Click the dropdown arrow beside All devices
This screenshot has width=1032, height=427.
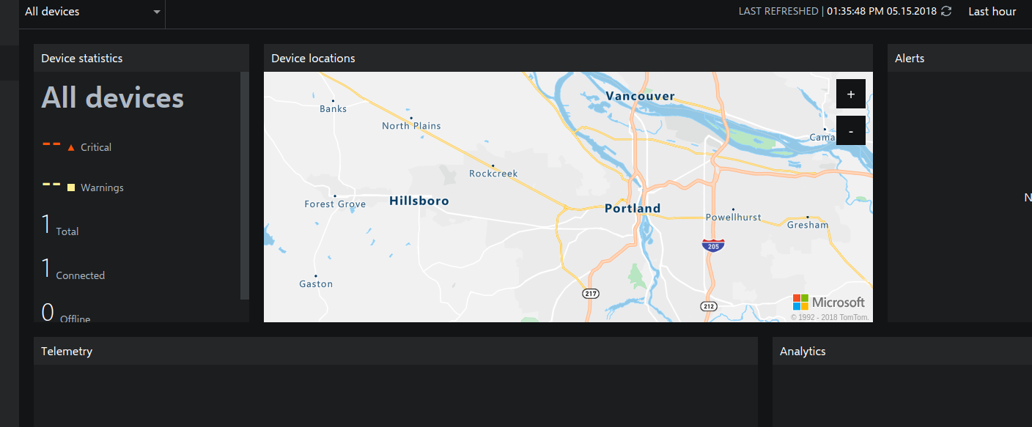tap(156, 12)
